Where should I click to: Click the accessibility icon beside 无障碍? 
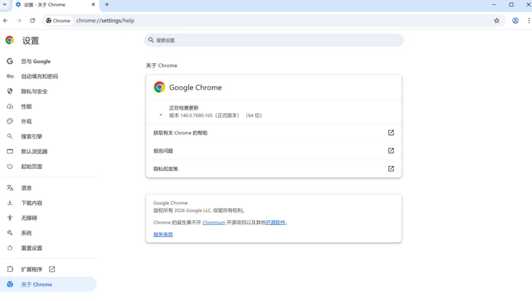(10, 218)
